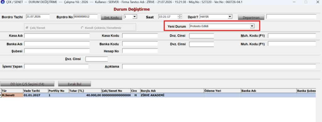The image size is (322, 122).
Task: Click the Departman text field
Action: click(x=291, y=17)
